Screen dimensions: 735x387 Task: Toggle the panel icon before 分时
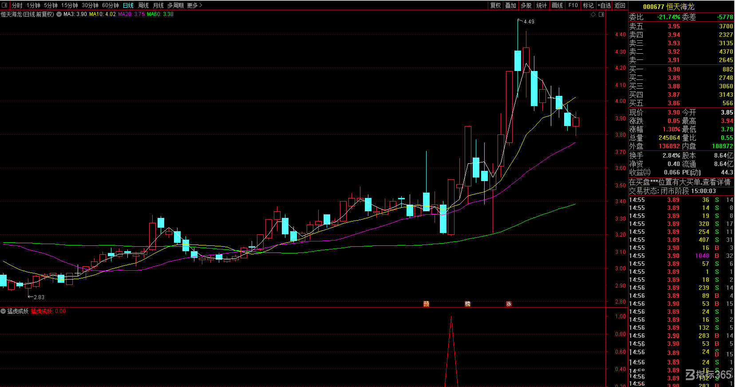[x=5, y=5]
